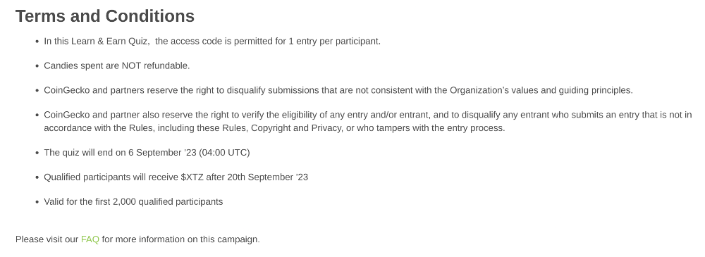This screenshot has width=705, height=257.
Task: Click the bullet before 'Qualified participants'
Action: 37,177
